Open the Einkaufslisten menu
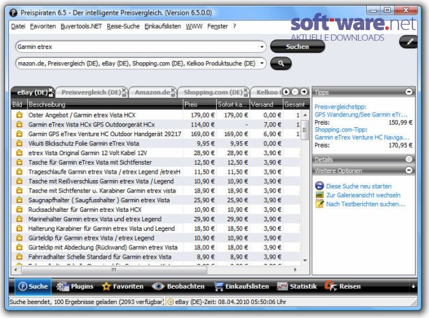This screenshot has height=318, width=429. click(163, 26)
